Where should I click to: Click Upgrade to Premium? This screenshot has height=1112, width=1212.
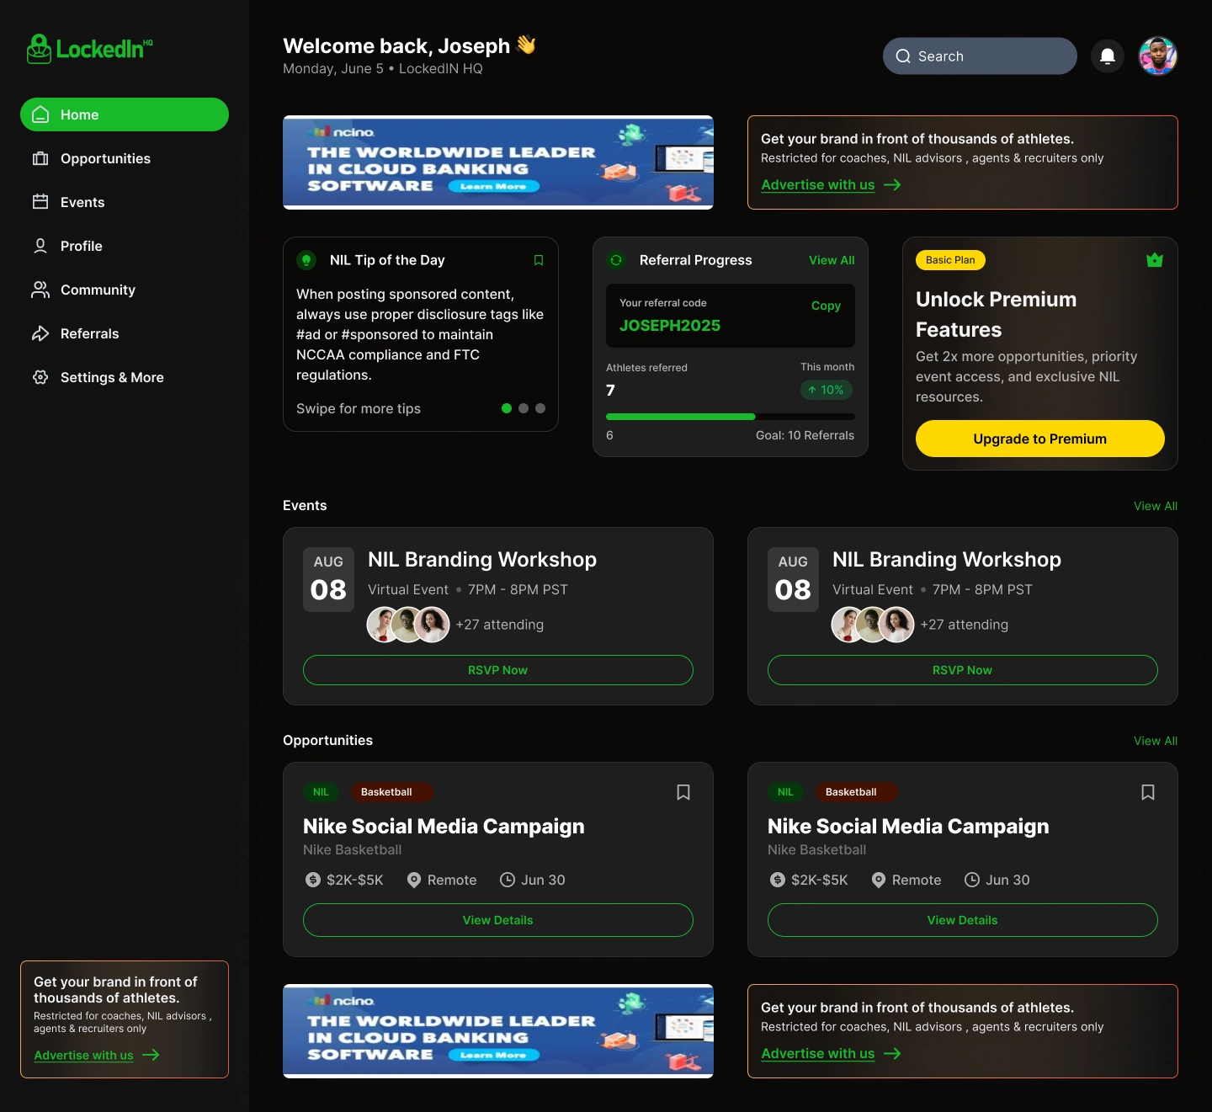click(x=1040, y=439)
